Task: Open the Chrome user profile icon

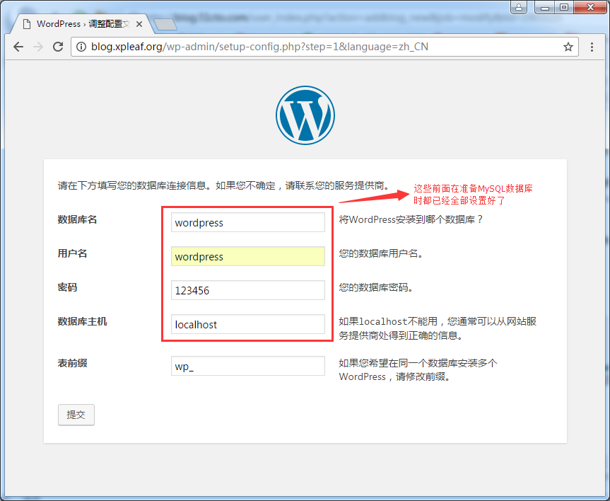Action: 519,7
